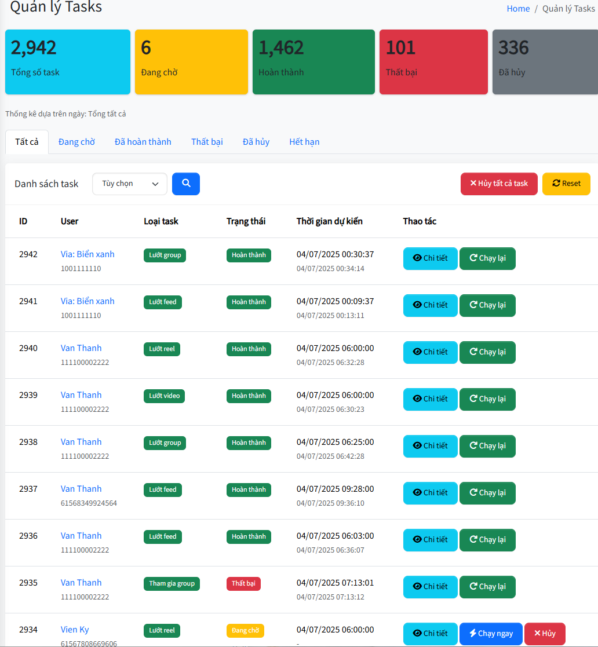This screenshot has width=598, height=647.
Task: Click Chạy ngay for task 2934
Action: click(491, 634)
